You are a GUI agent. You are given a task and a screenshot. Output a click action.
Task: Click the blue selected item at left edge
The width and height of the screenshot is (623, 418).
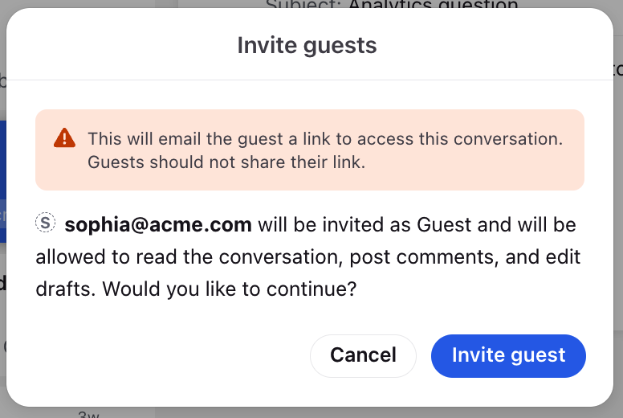click(x=2, y=182)
